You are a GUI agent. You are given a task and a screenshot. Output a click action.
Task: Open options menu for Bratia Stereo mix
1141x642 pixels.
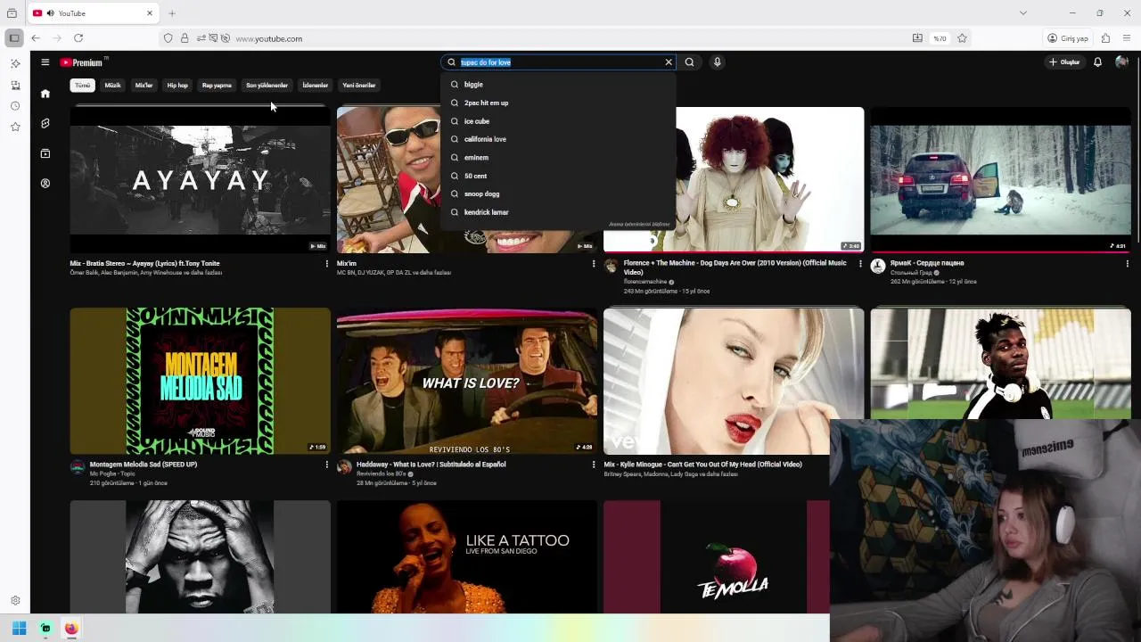(x=326, y=264)
